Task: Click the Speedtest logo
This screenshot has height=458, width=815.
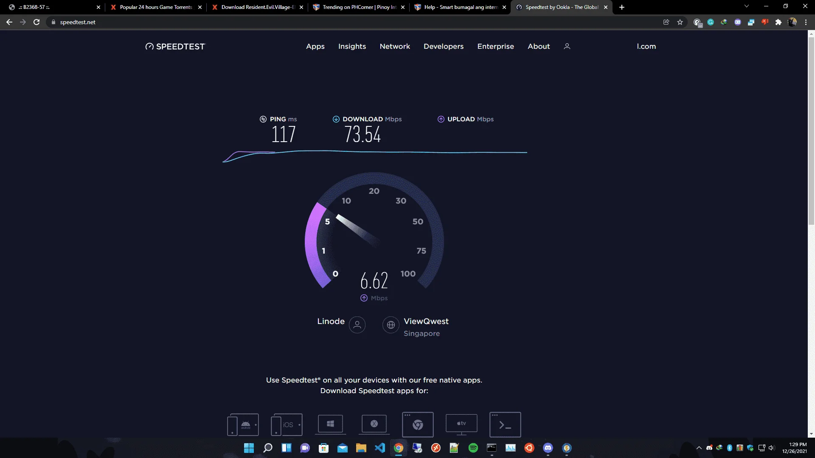Action: (x=175, y=47)
